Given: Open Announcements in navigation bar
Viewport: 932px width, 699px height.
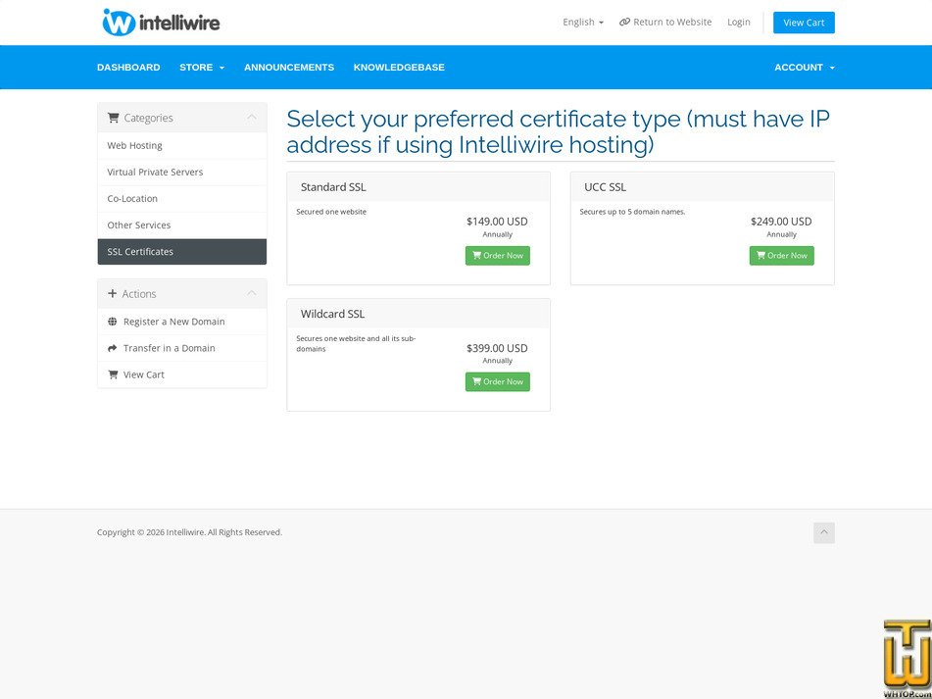Looking at the screenshot, I should tap(289, 68).
